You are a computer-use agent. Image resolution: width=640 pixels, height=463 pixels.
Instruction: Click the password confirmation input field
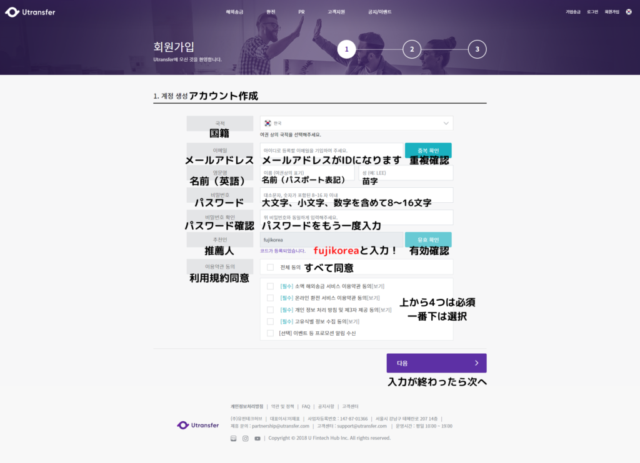click(x=356, y=218)
